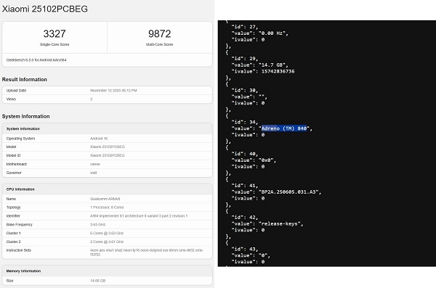This screenshot has width=436, height=288.
Task: Click the Qualcomm ARMv8 name value
Action: pyautogui.click(x=105, y=199)
